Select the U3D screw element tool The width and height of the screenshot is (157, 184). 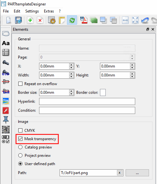[x=6, y=73]
